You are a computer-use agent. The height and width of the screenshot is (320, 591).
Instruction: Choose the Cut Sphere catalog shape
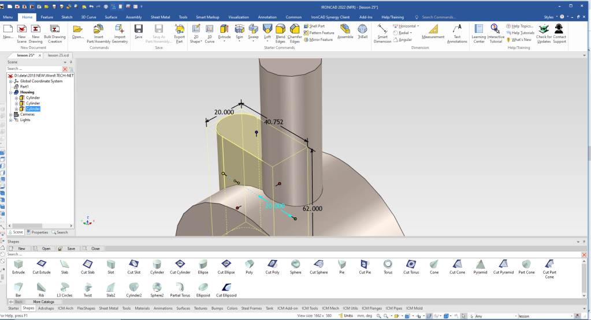point(318,264)
